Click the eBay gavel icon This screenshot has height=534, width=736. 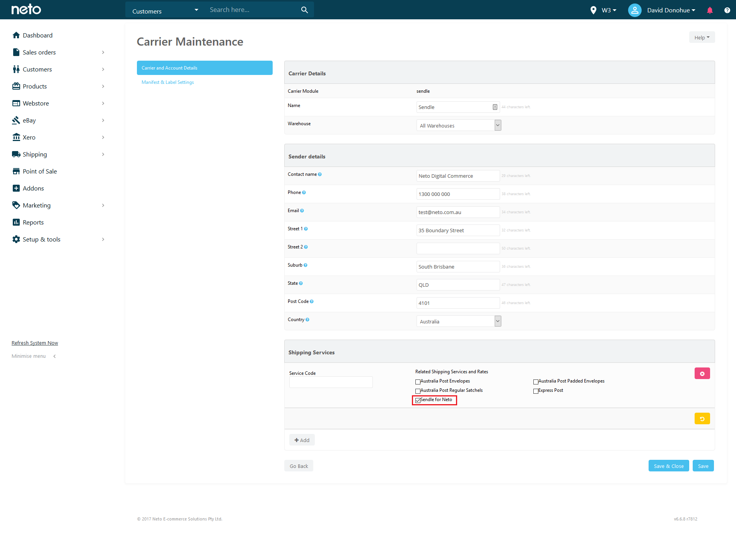tap(16, 120)
